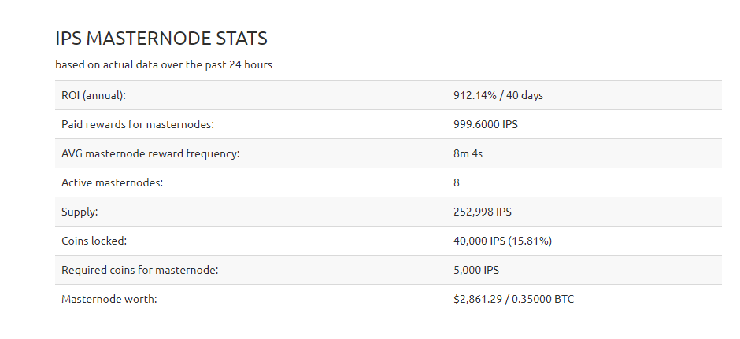Click the $2,861.29 / 0.35000 BTC value
The width and height of the screenshot is (740, 339).
tap(513, 300)
